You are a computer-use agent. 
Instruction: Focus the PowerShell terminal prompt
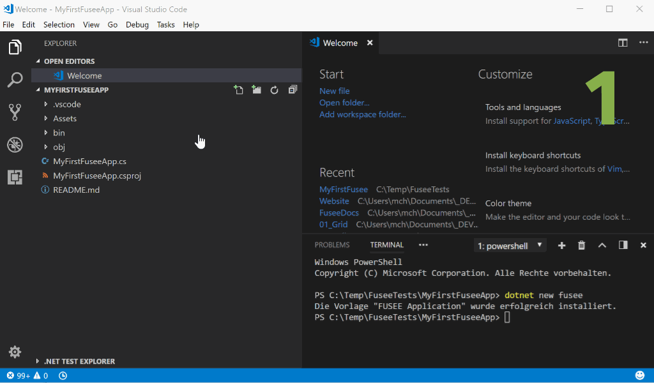coord(507,317)
